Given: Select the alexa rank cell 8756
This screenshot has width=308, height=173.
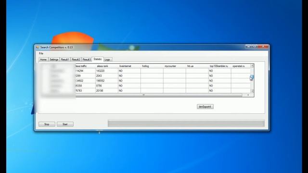Looking at the screenshot, I should (106, 86).
